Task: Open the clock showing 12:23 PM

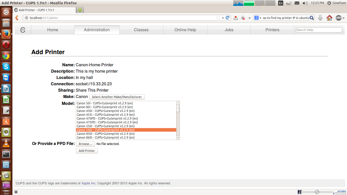Action: pyautogui.click(x=317, y=3)
